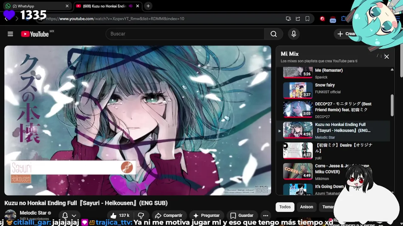Open the Preguntar AI assistant
The image size is (403, 226).
(x=206, y=215)
